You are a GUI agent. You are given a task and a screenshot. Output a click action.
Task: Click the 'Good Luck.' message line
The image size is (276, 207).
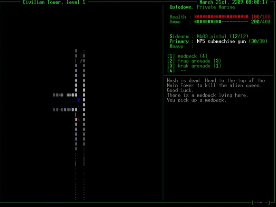click(180, 90)
